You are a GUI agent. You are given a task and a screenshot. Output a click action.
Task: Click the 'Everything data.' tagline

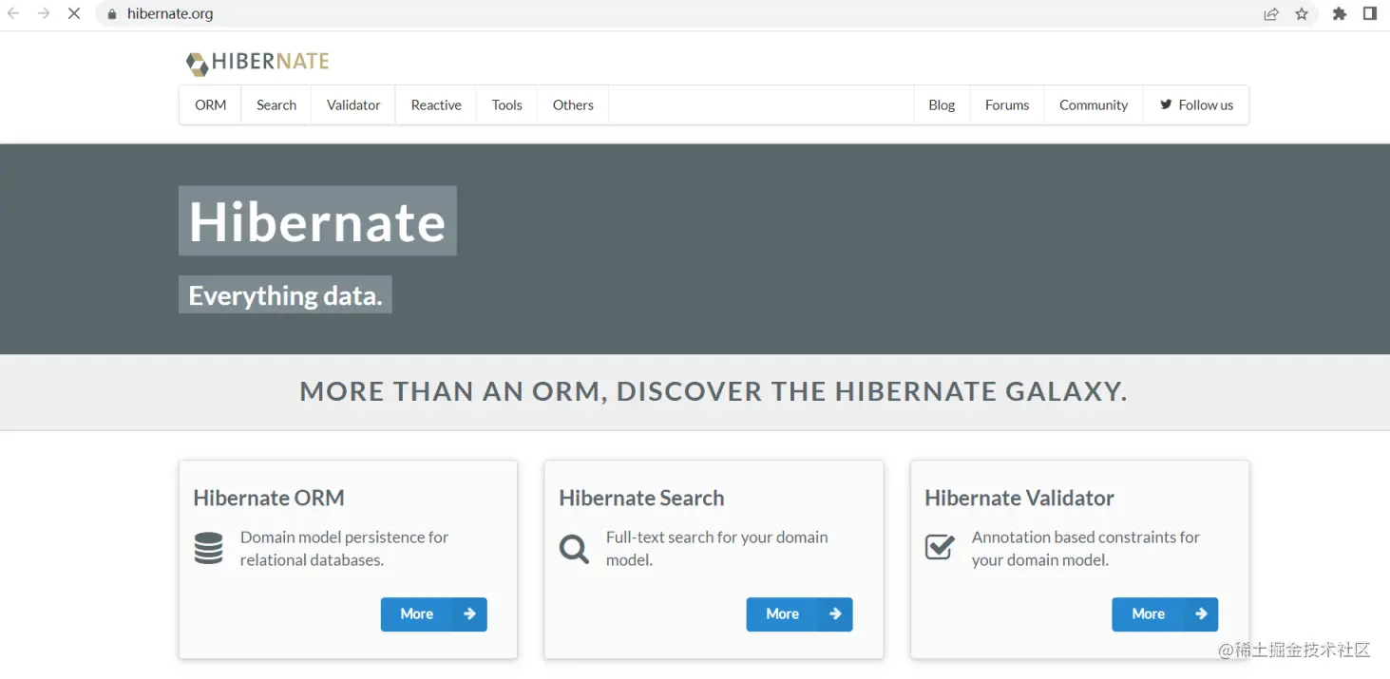pyautogui.click(x=285, y=295)
